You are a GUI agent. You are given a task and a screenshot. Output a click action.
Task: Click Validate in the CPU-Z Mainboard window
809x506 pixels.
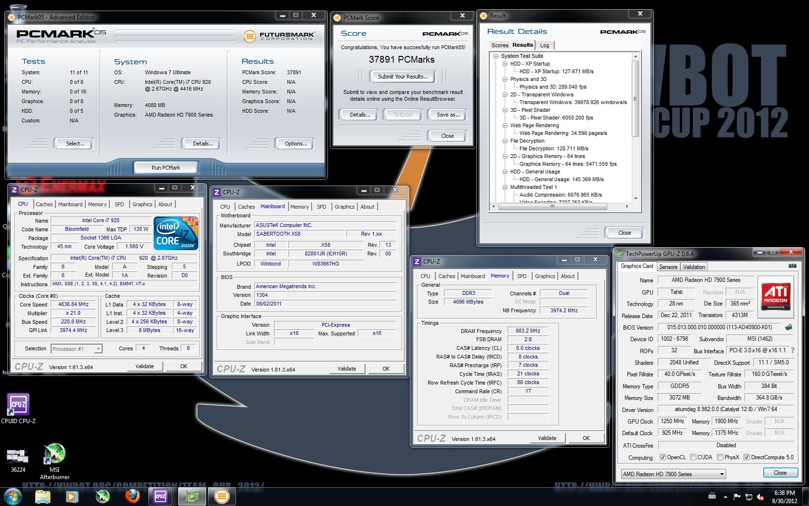tap(347, 369)
